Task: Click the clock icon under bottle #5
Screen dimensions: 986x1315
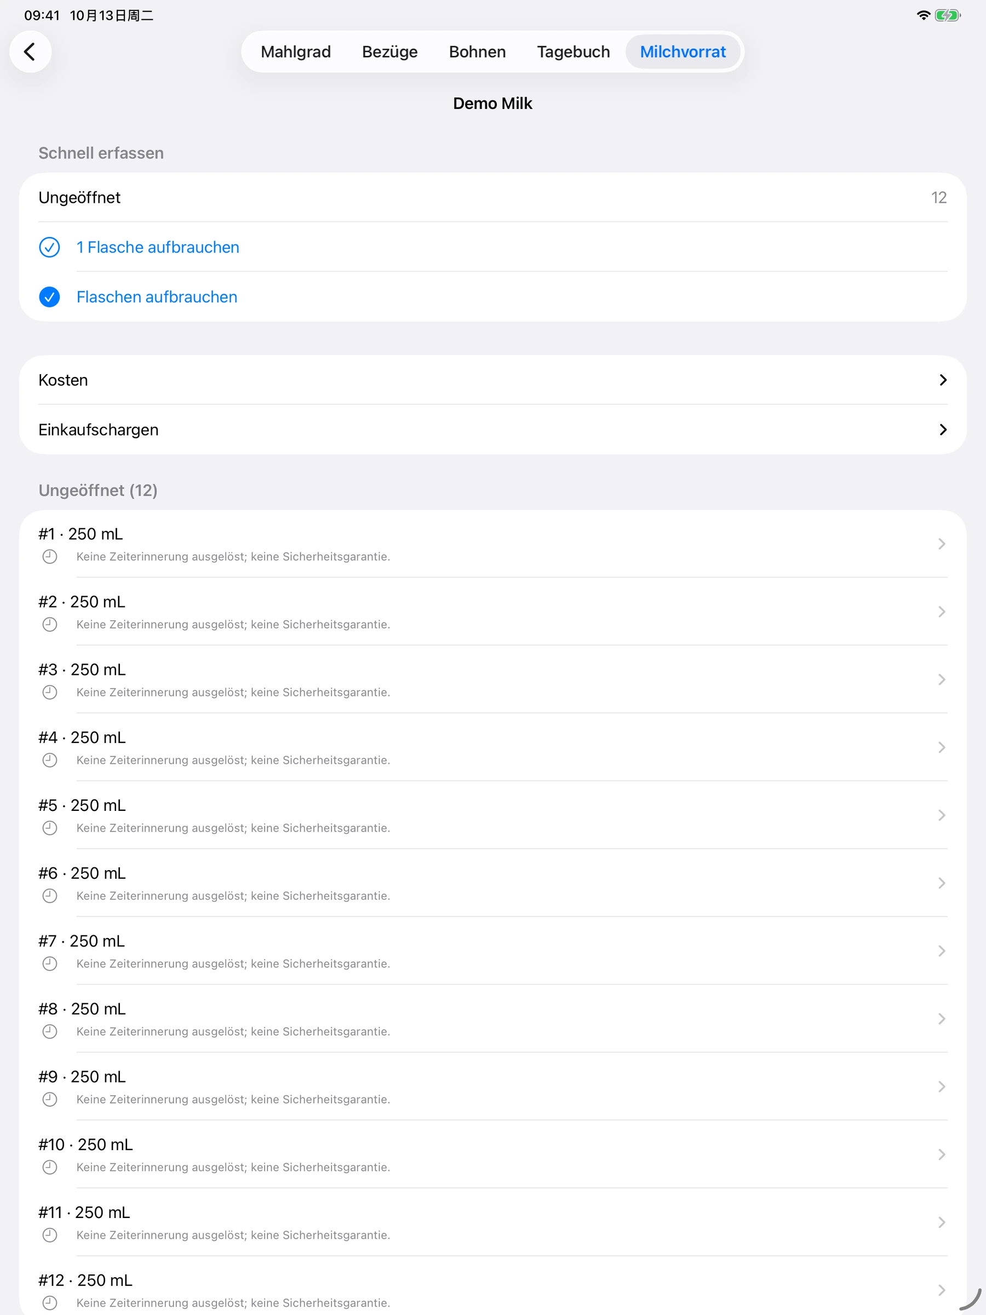Action: coord(50,827)
